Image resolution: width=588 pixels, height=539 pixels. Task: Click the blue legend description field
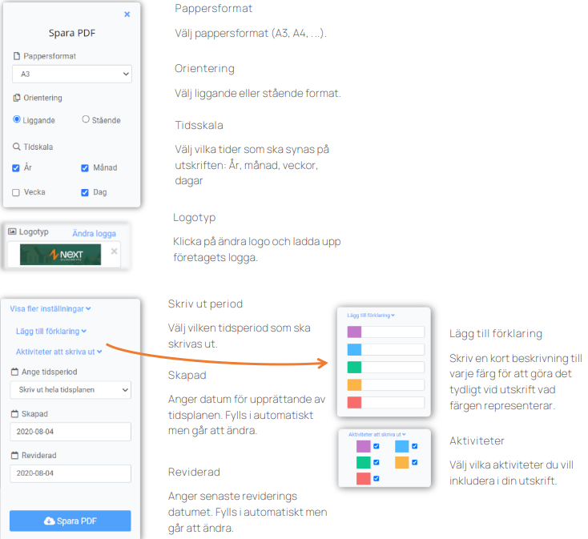click(x=393, y=350)
